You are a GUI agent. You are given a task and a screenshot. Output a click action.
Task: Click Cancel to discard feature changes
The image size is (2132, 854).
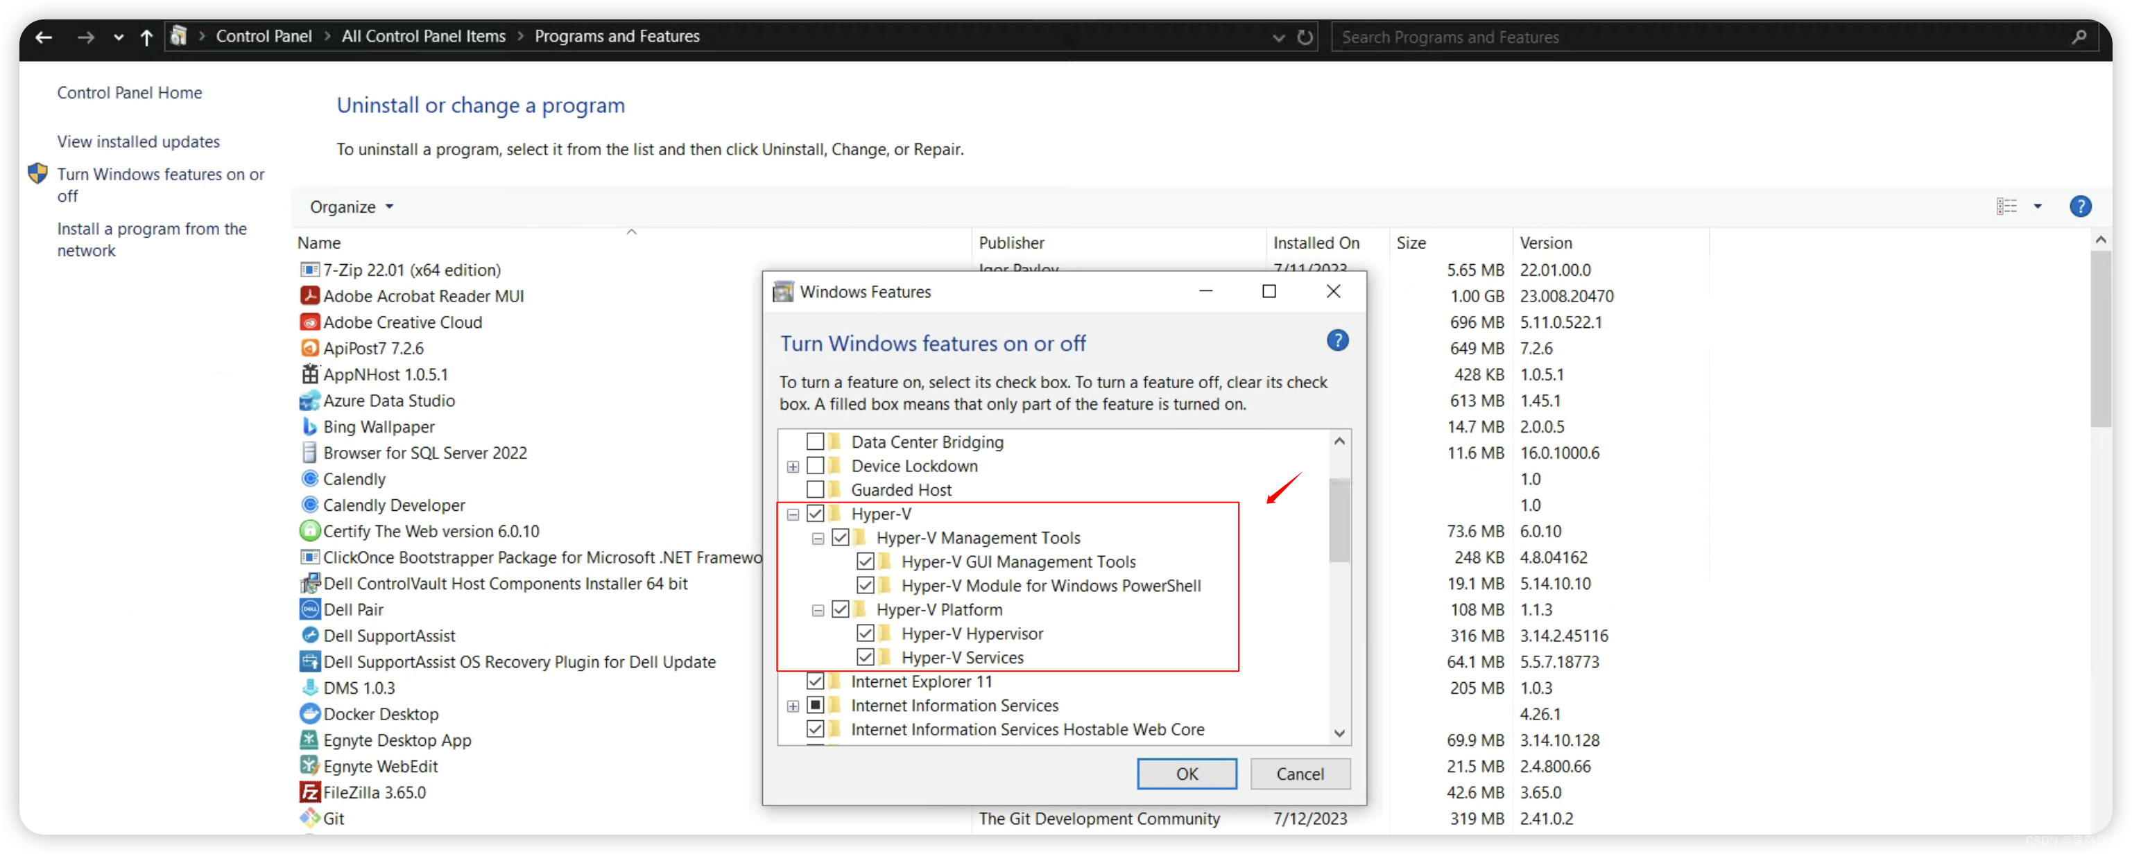coord(1298,774)
